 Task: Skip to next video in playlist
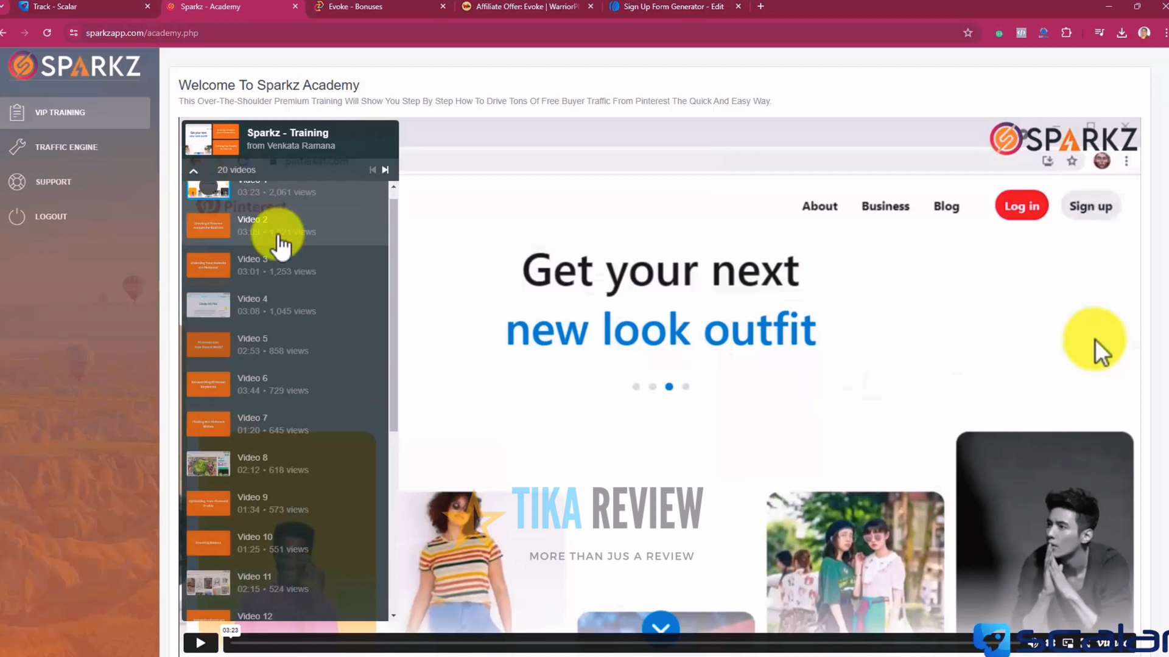385,170
